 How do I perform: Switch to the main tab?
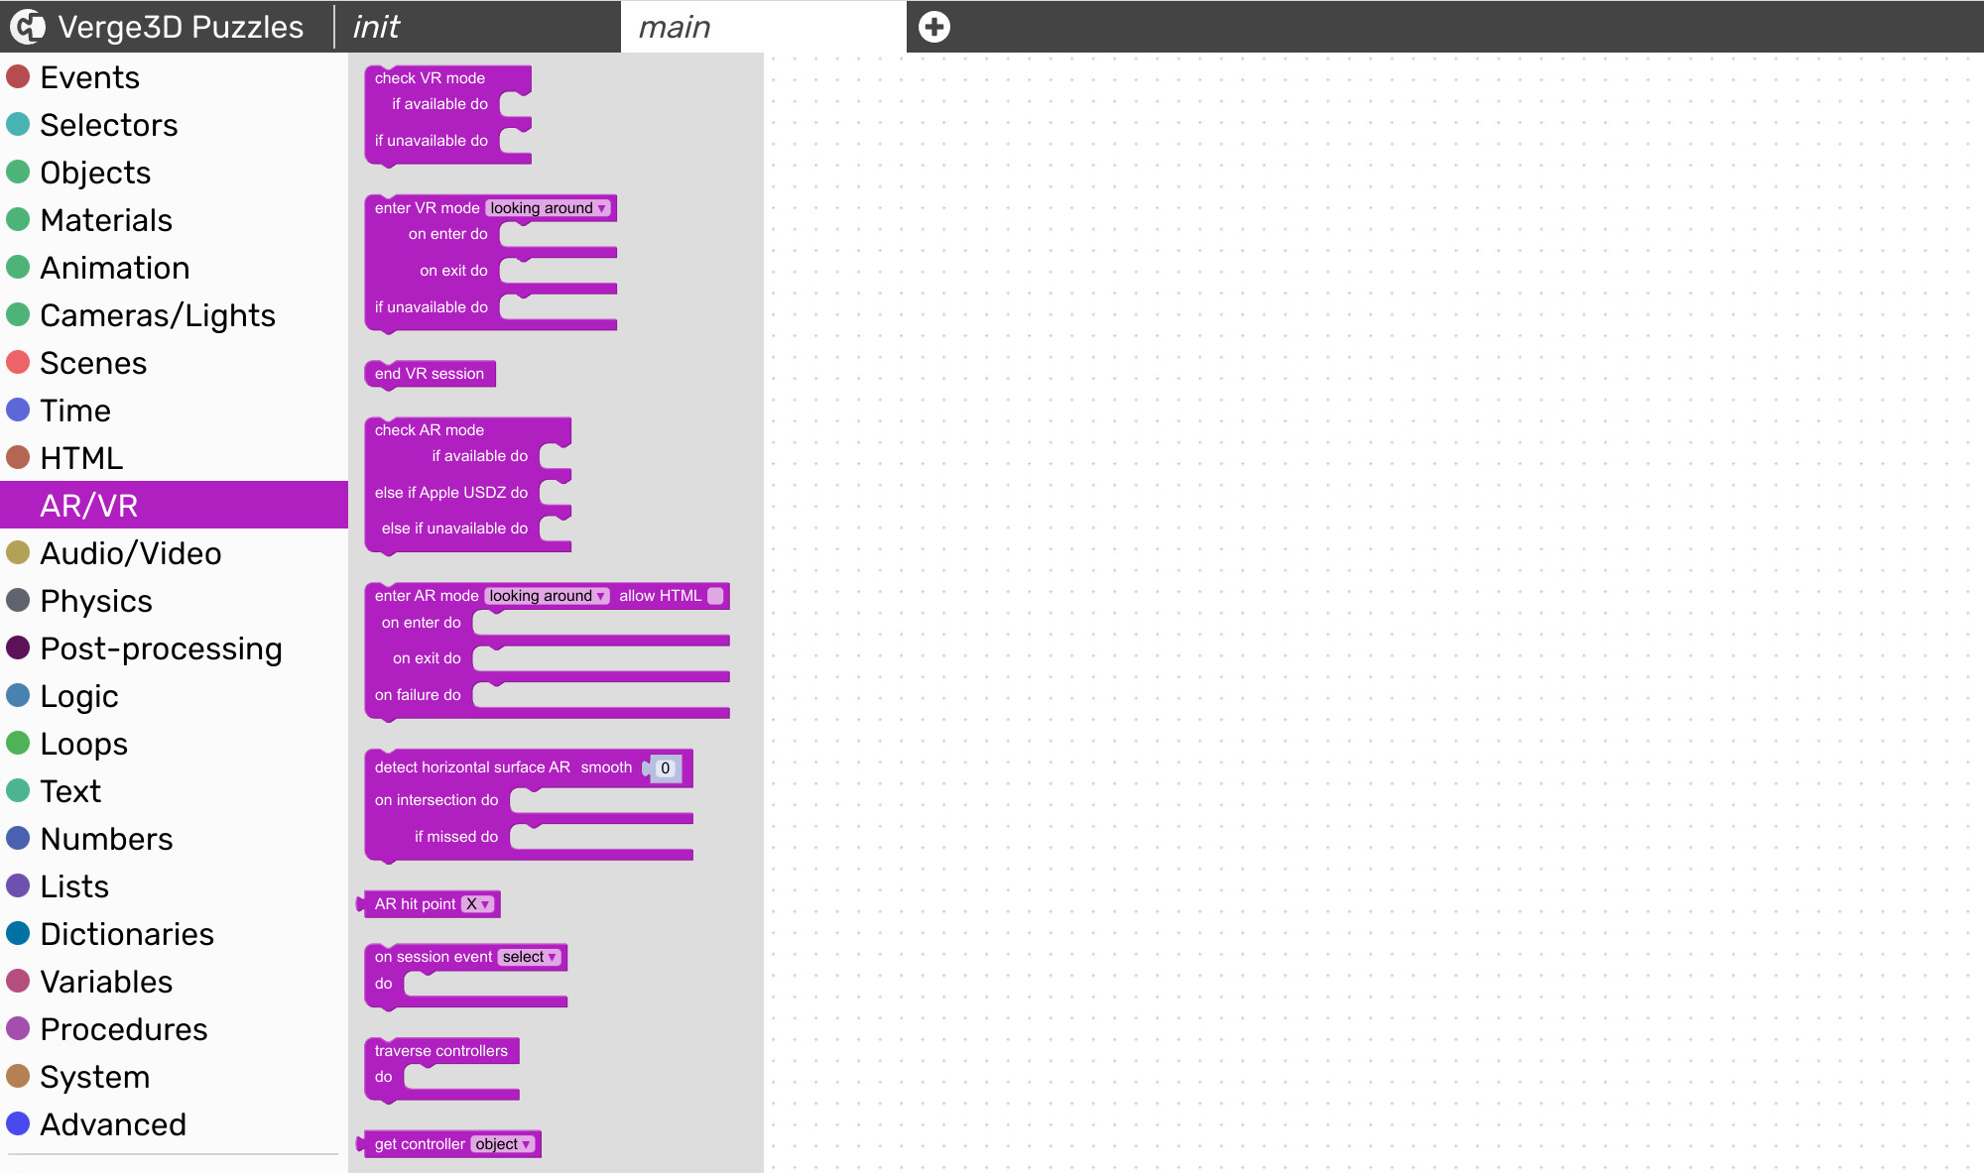tap(763, 27)
